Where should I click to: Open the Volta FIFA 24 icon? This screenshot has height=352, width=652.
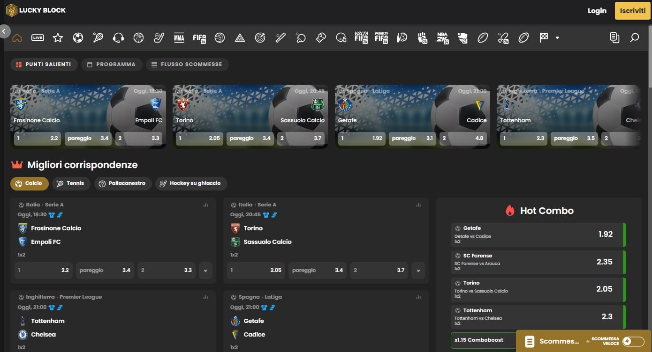361,38
